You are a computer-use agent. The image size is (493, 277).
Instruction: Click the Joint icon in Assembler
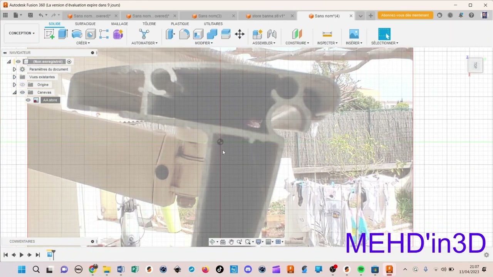coord(272,34)
